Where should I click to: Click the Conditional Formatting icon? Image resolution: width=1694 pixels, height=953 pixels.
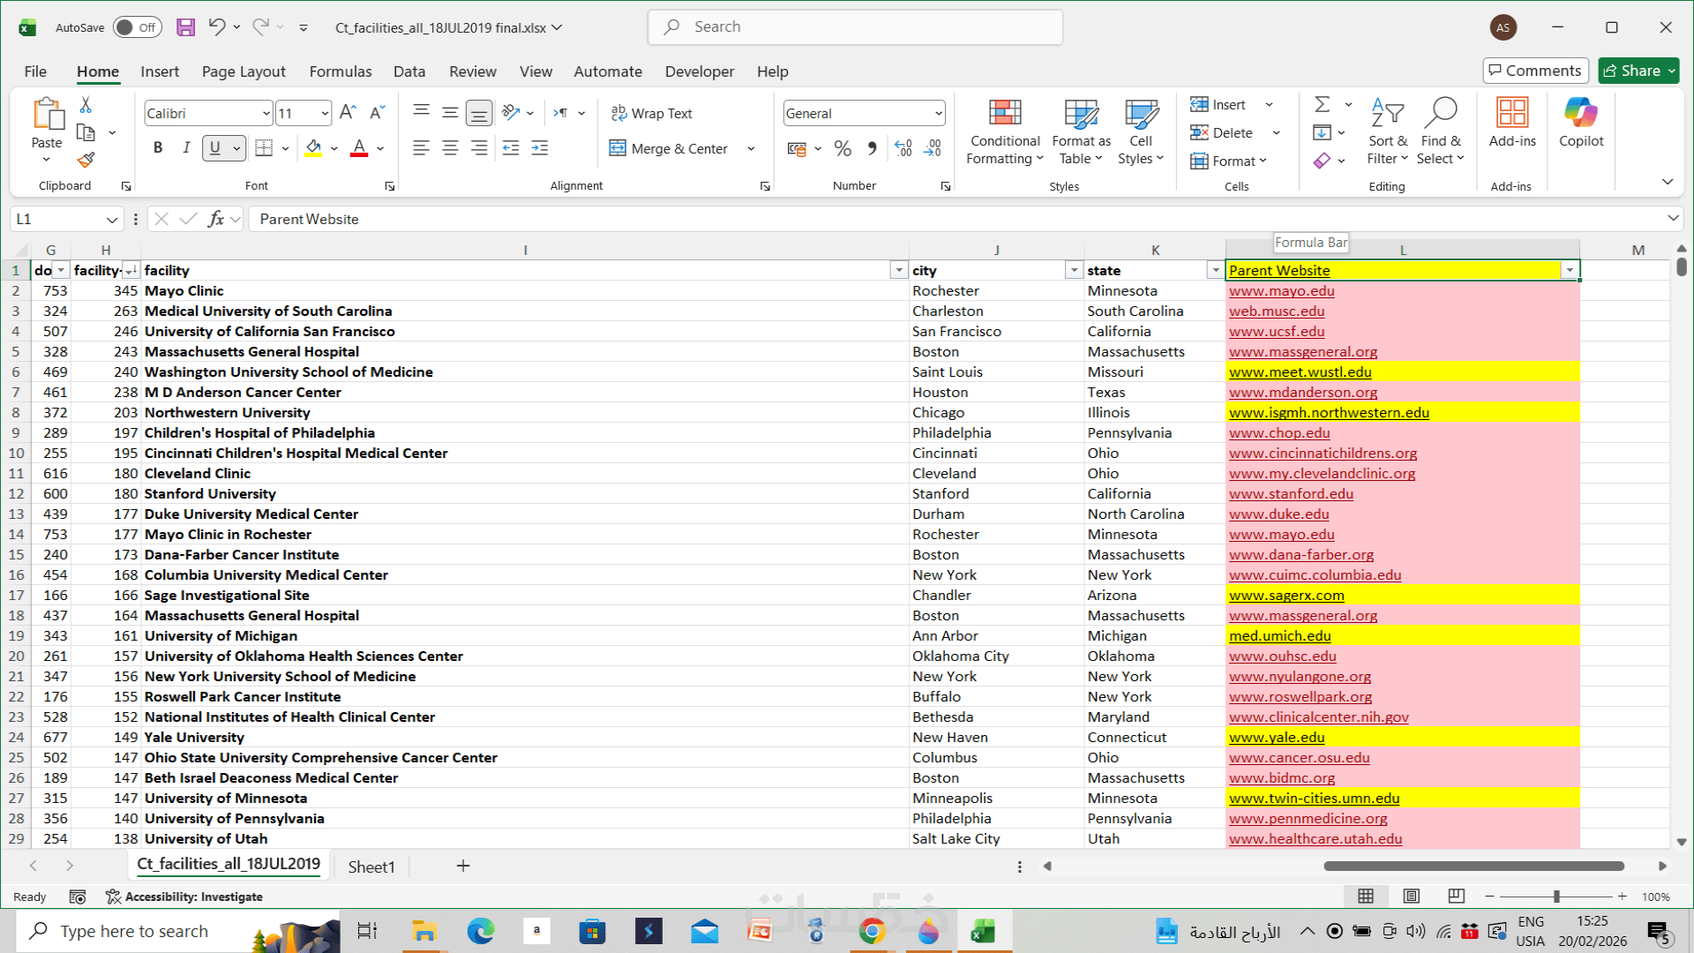coord(1004,132)
